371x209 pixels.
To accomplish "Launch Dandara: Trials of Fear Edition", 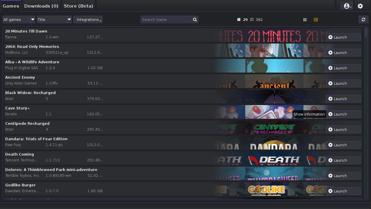I will click(x=343, y=145).
